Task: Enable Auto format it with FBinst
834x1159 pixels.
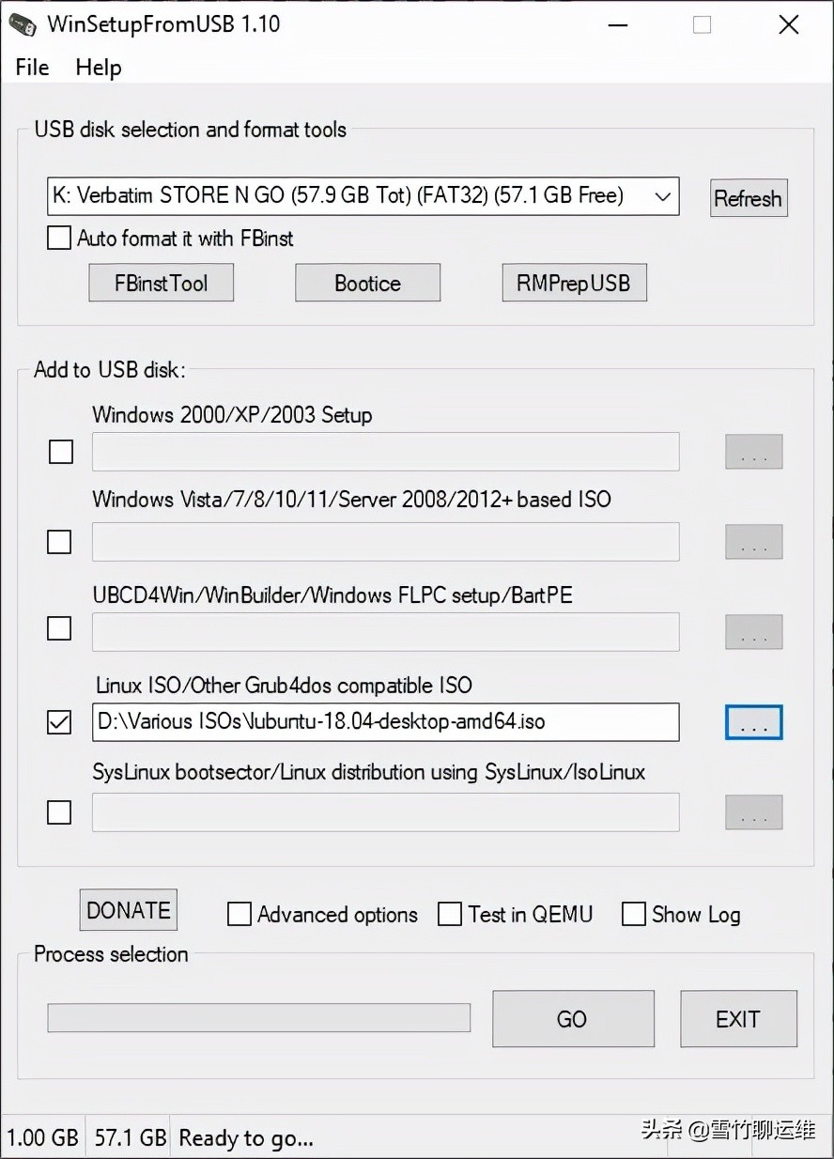Action: [x=59, y=239]
